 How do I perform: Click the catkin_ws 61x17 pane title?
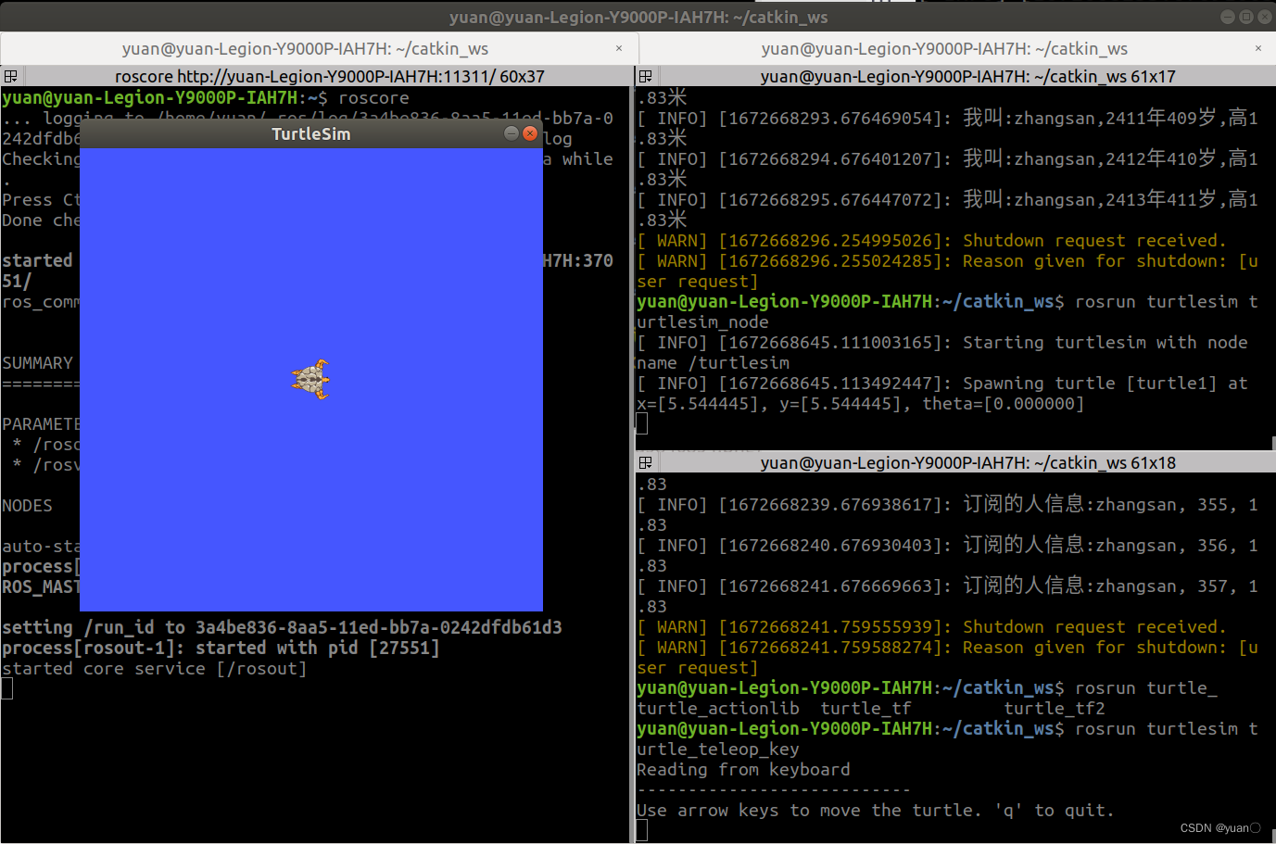967,76
